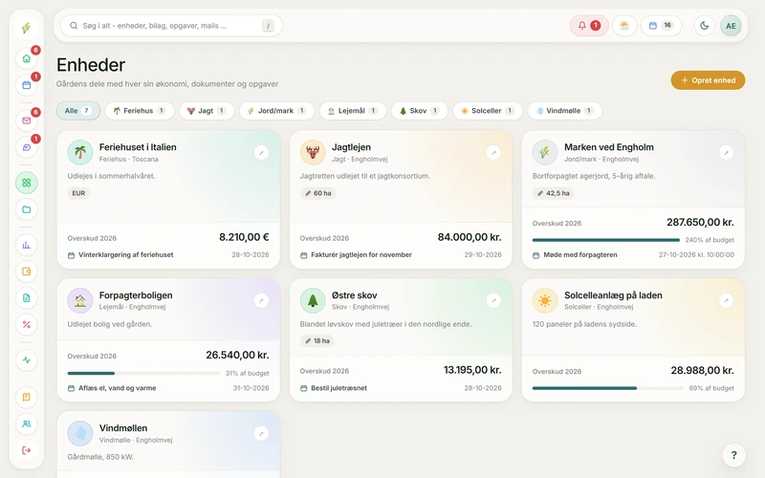Click the 240% budget progress bar
The image size is (765, 478).
606,240
